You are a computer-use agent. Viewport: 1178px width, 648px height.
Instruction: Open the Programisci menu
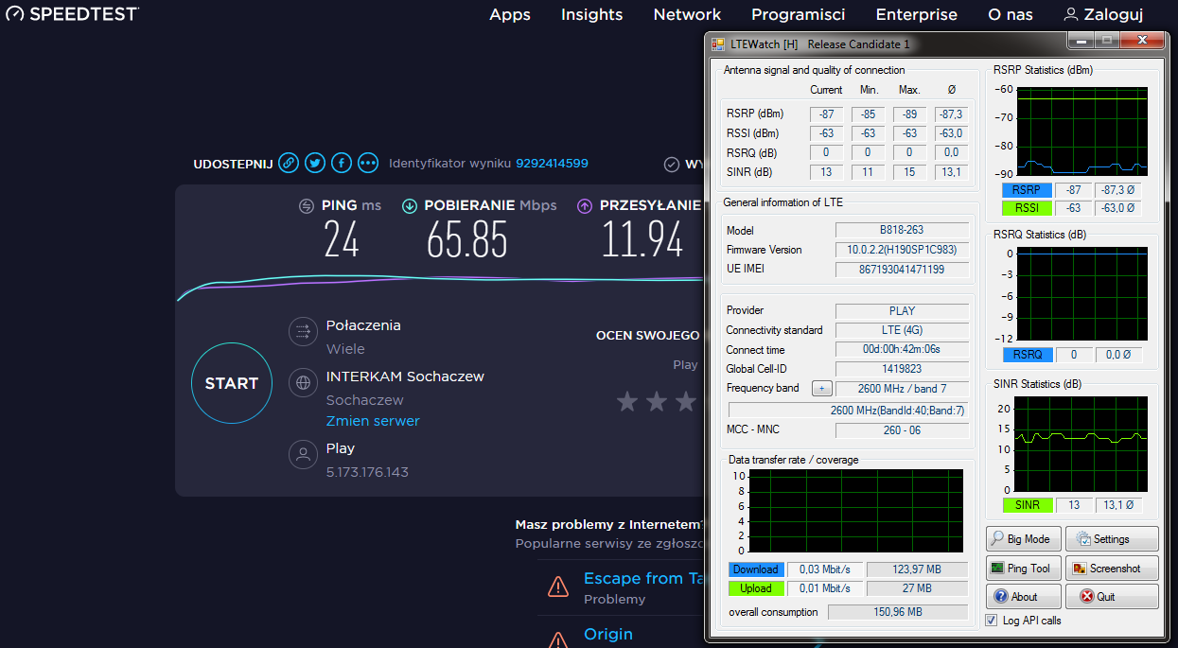(x=799, y=14)
